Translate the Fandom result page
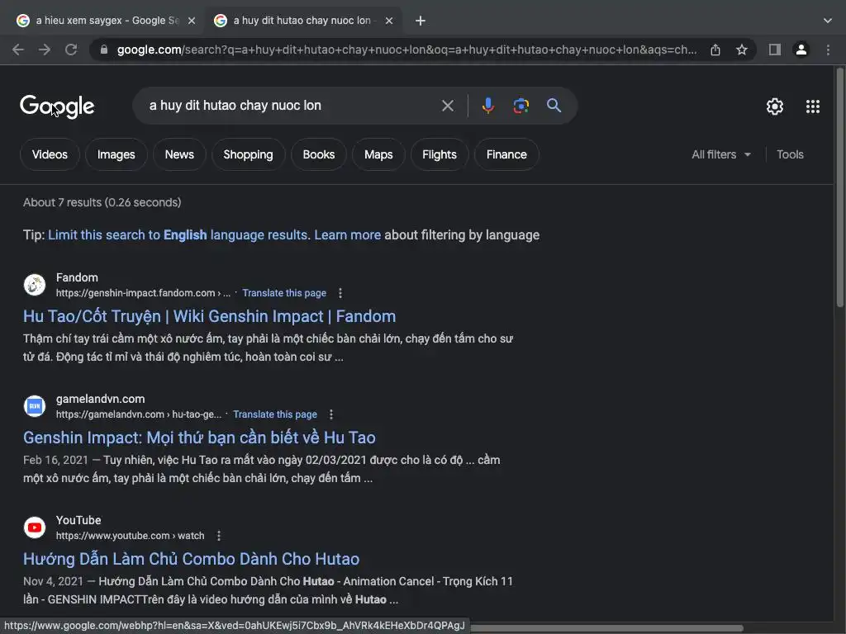This screenshot has height=634, width=846. [284, 293]
